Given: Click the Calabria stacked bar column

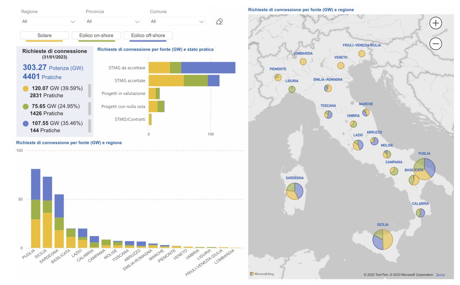Looking at the screenshot, I should (x=94, y=242).
